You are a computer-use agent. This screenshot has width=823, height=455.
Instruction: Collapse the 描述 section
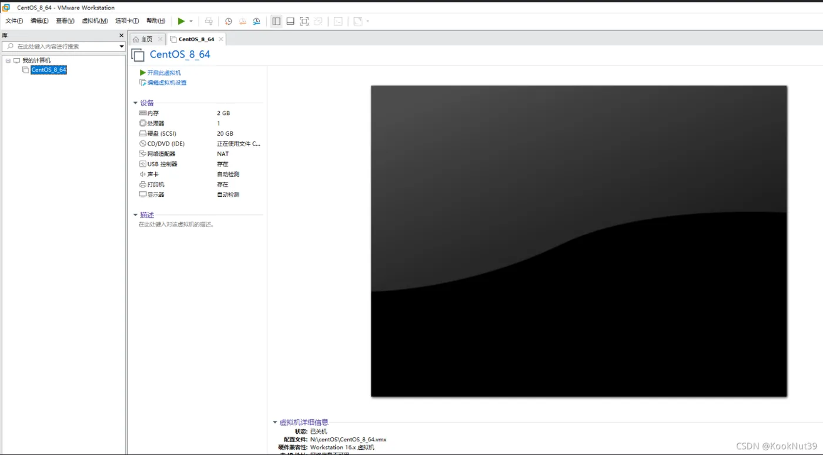136,215
